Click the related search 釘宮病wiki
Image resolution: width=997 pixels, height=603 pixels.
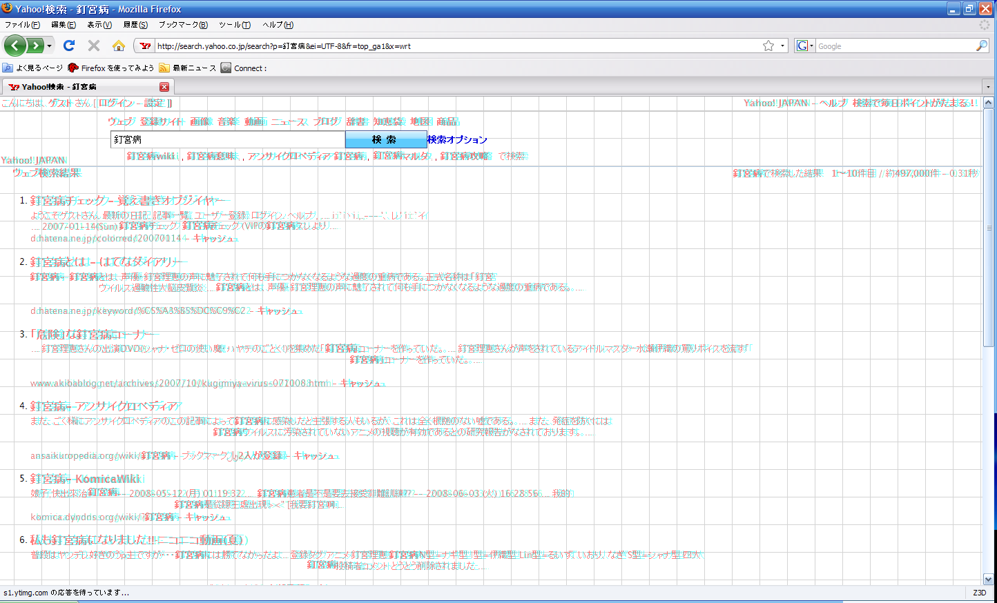(152, 156)
